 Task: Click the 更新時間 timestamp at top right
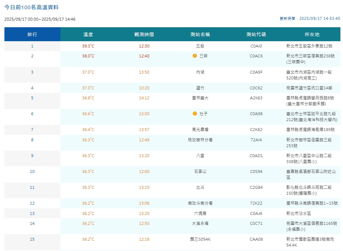(x=310, y=18)
